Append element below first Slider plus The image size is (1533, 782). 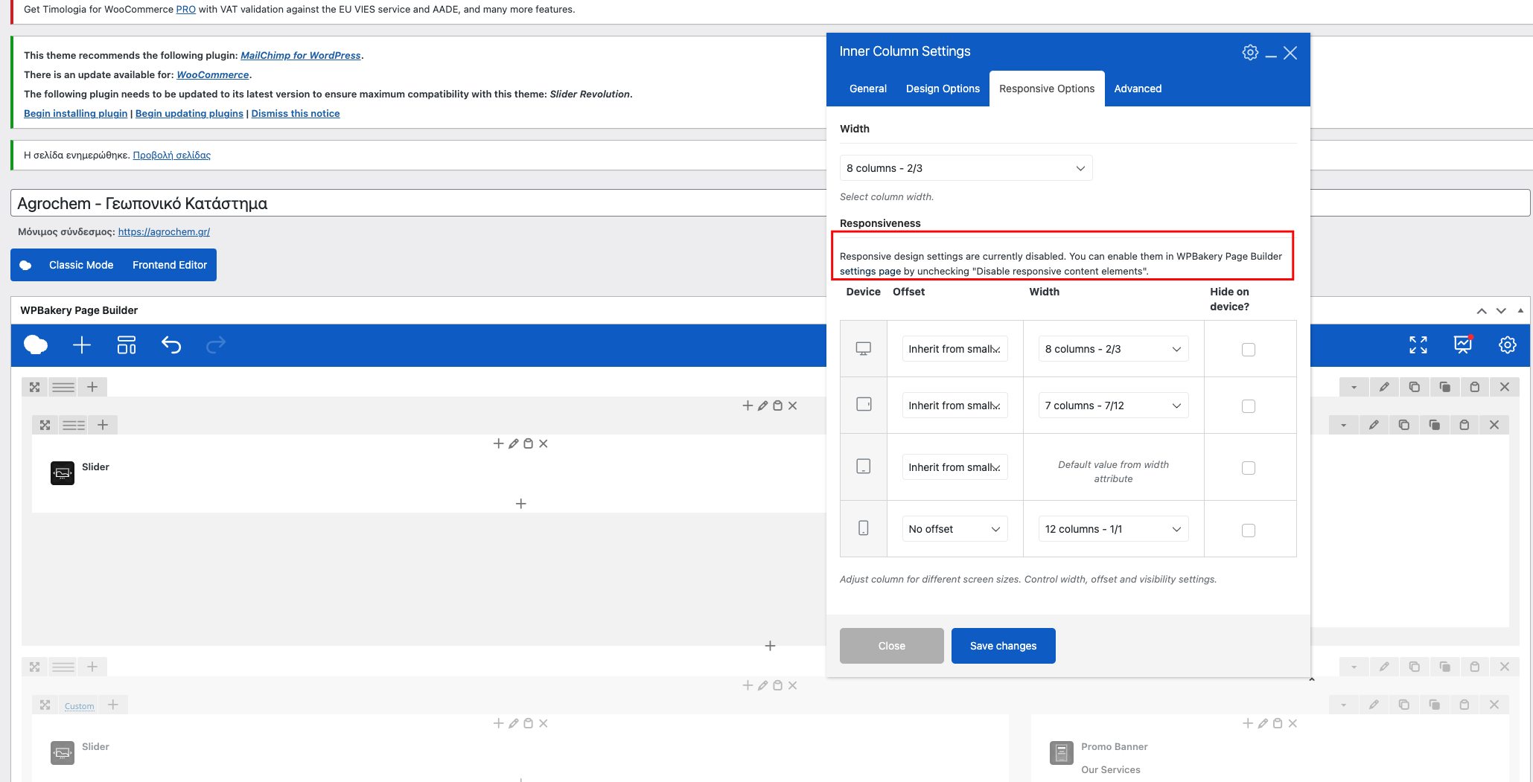[521, 504]
